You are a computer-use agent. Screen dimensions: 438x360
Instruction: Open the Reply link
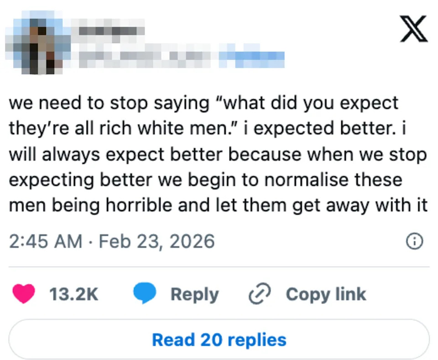195,294
